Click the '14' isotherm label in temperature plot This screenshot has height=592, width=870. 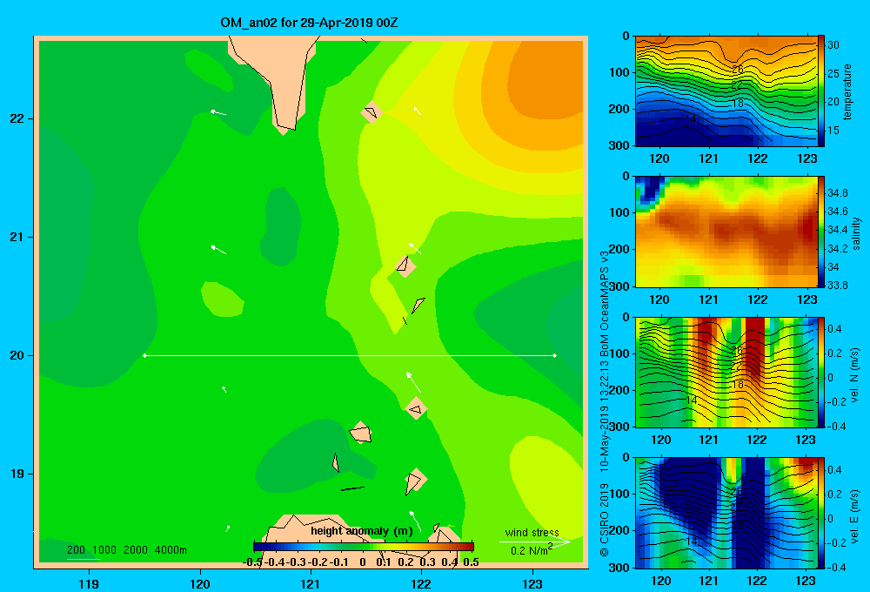(x=690, y=119)
